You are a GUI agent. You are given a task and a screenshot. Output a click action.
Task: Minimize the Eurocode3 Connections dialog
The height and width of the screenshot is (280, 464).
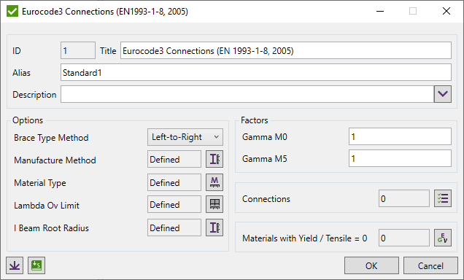pyautogui.click(x=380, y=11)
